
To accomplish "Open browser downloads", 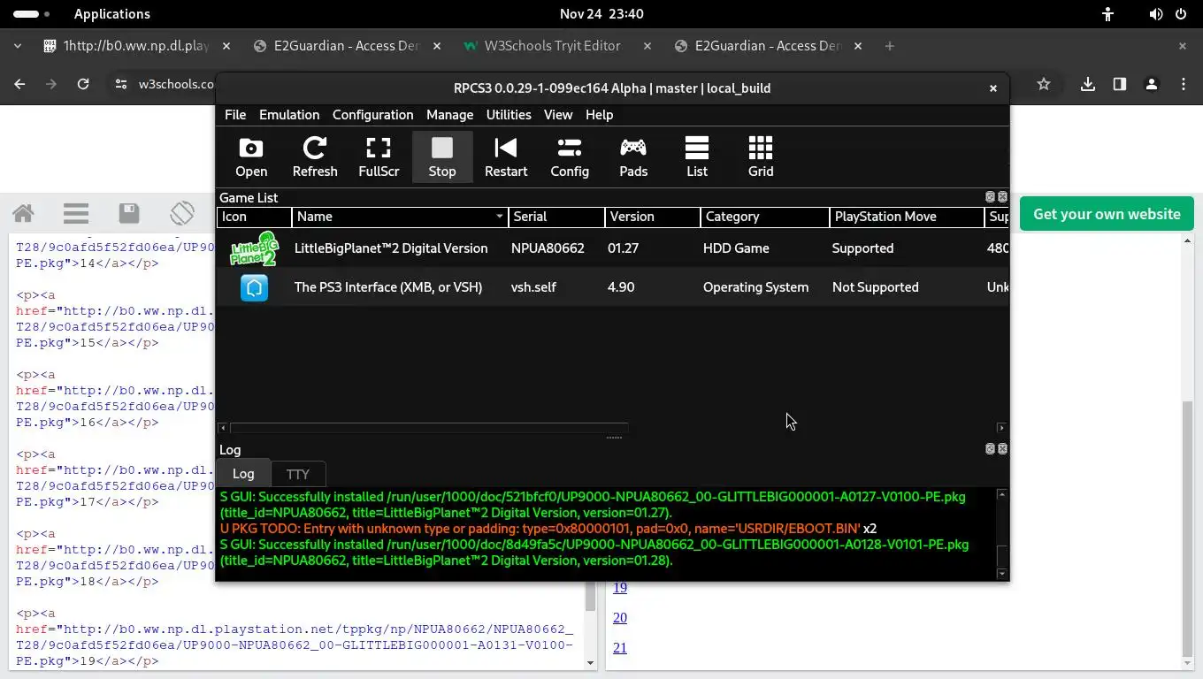I will 1088,84.
